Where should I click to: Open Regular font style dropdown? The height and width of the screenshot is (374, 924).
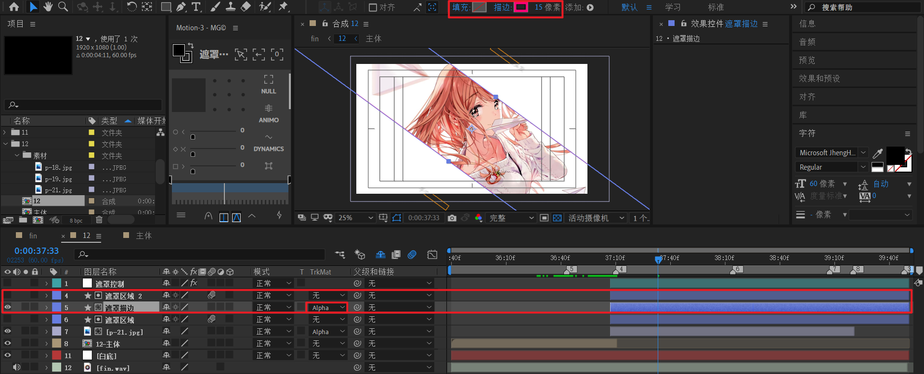pyautogui.click(x=831, y=167)
